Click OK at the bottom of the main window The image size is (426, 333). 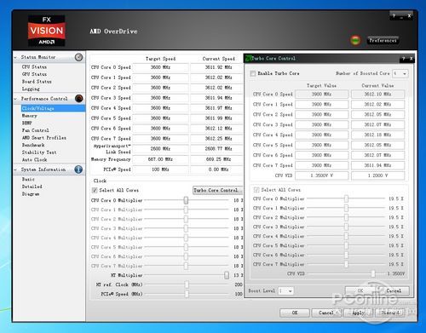tap(295, 313)
